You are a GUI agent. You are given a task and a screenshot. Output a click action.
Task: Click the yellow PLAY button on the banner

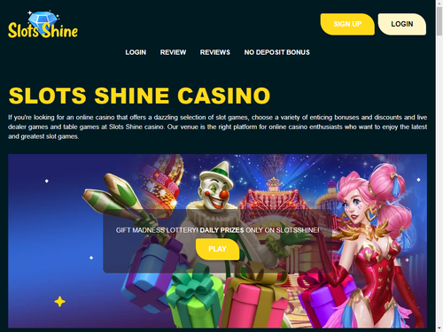point(217,249)
